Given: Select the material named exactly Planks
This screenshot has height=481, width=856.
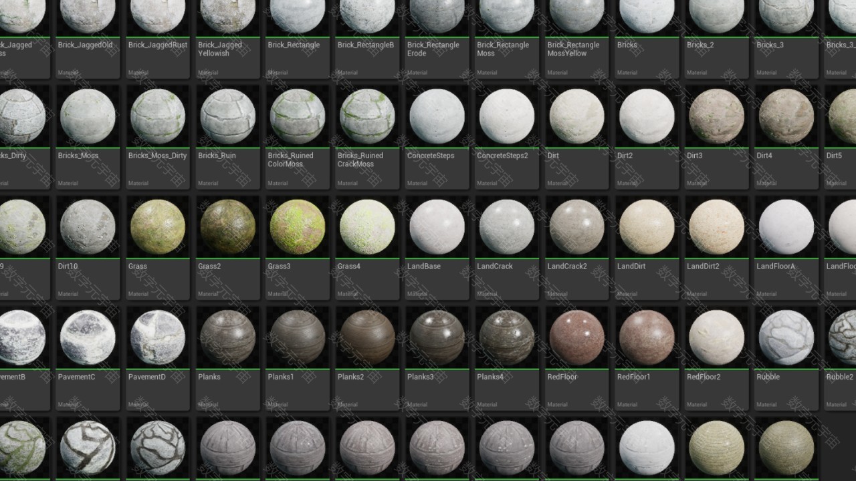Looking at the screenshot, I should tap(227, 358).
